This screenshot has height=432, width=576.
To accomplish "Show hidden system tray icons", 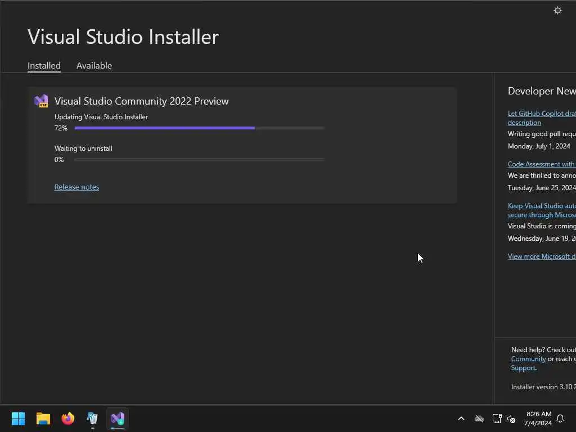I will [461, 418].
